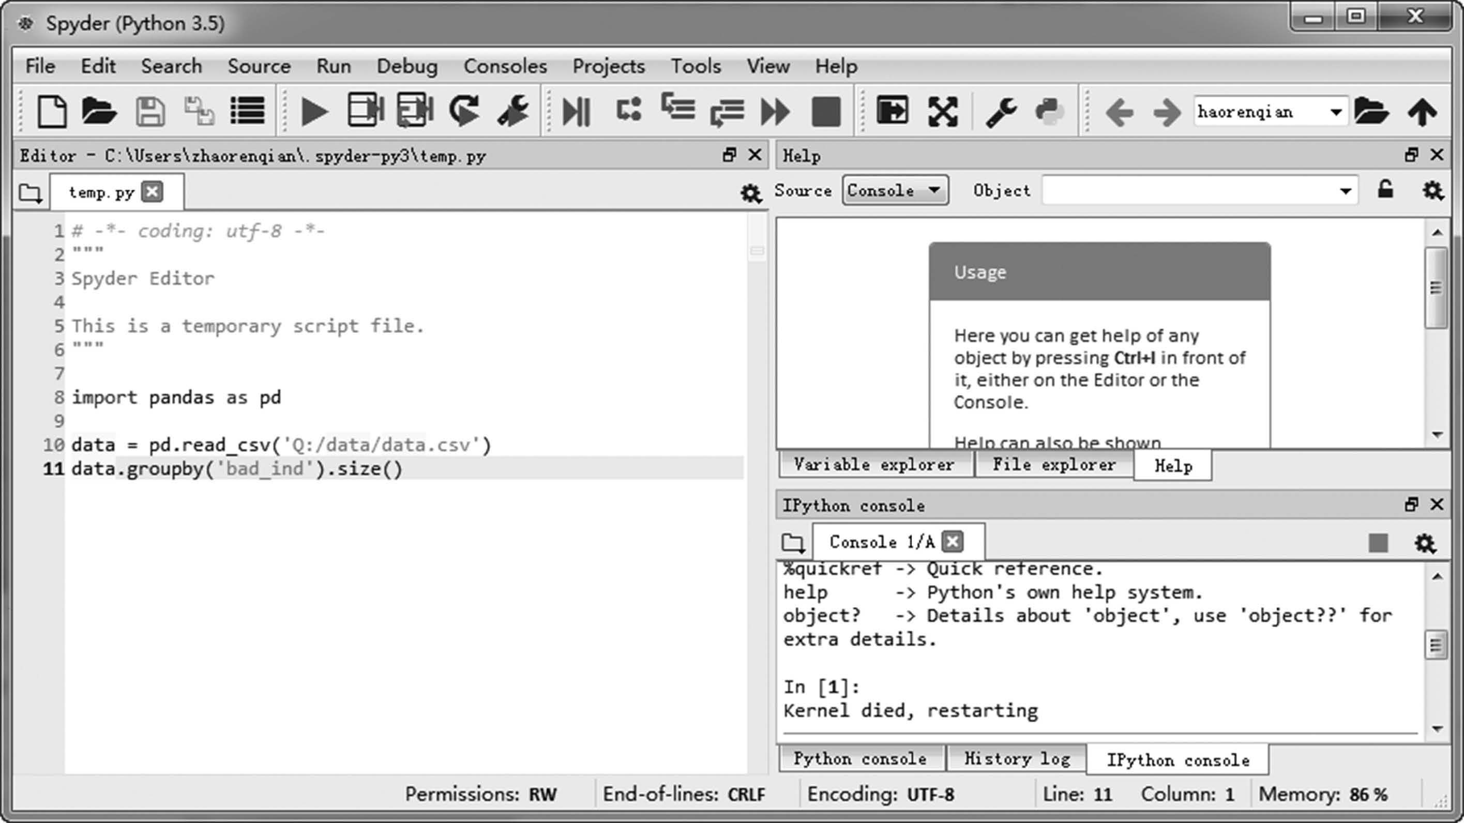Browse tabs in the IPython console pane
The width and height of the screenshot is (1464, 823).
pos(793,543)
